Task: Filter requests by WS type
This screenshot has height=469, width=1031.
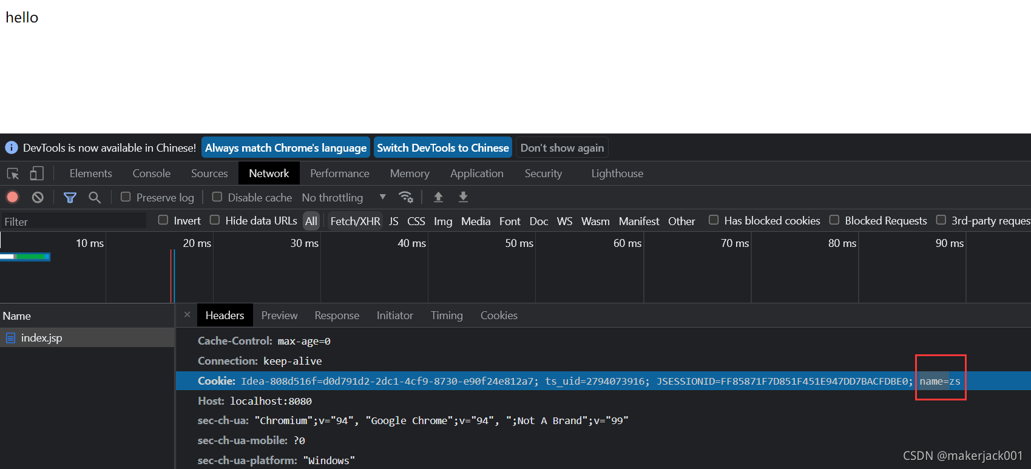Action: [565, 221]
